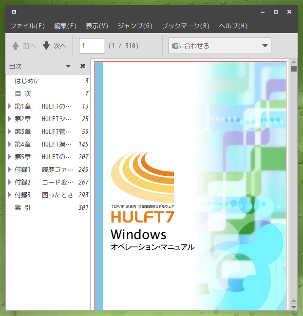Click the vertical scrollbar thumb
Viewport: 303px width, 316px height.
click(294, 69)
